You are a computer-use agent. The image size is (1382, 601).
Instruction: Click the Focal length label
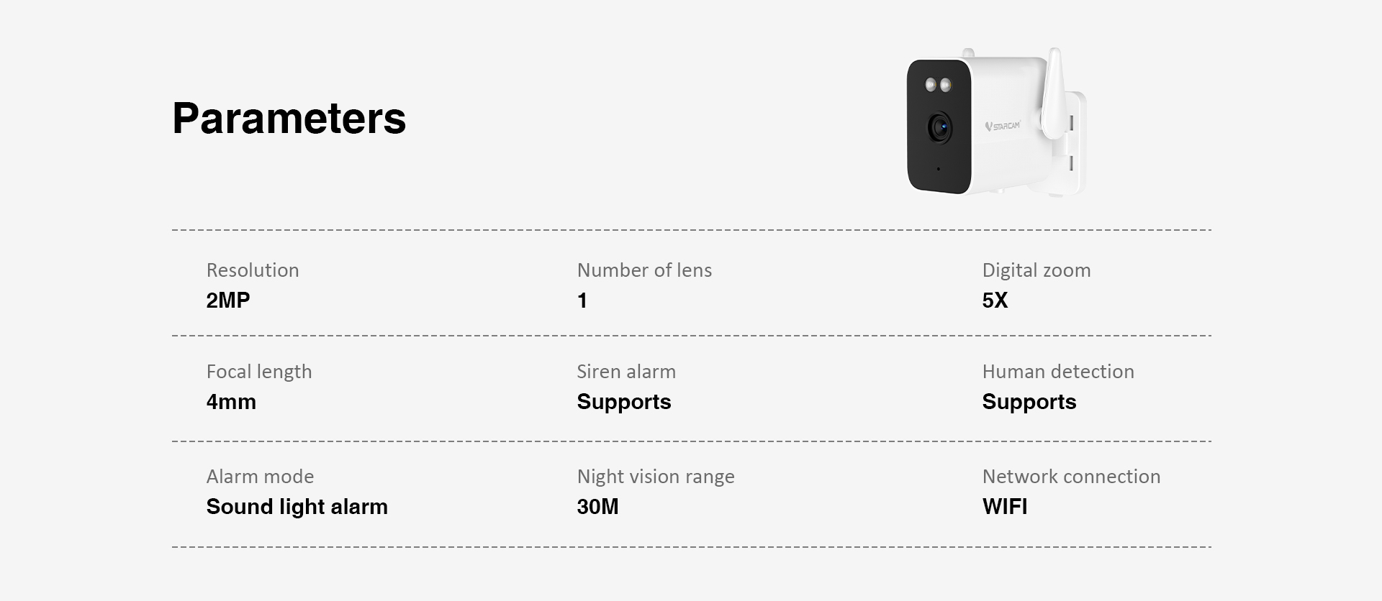point(258,372)
